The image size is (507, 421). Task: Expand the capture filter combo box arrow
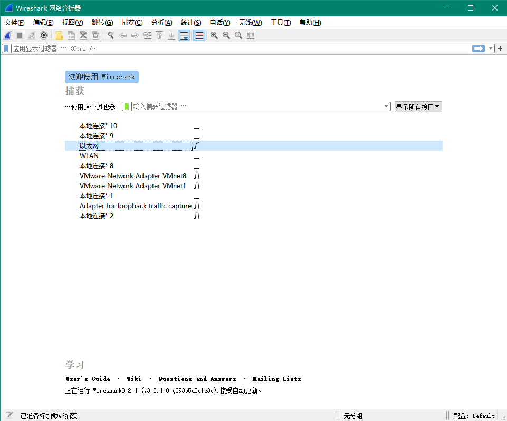386,106
